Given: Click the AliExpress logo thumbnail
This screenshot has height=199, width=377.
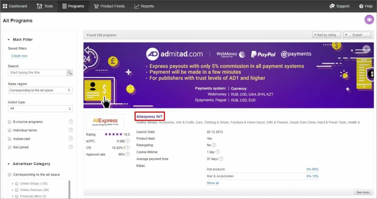Looking at the screenshot, I should [105, 122].
